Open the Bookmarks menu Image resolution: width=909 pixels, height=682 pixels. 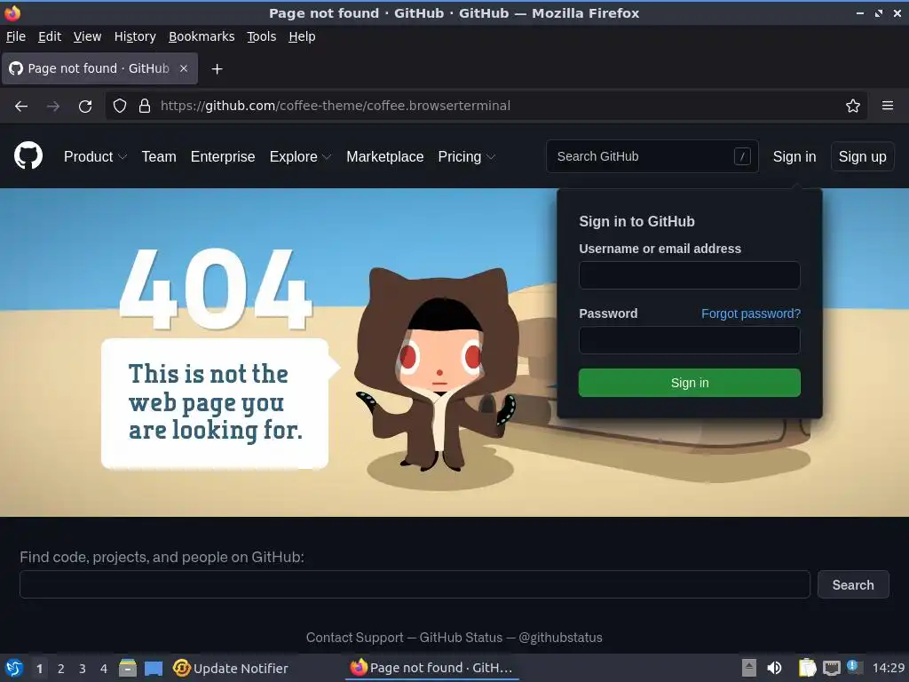tap(202, 36)
